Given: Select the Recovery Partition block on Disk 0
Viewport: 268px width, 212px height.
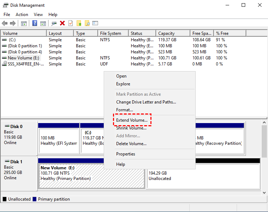Looking at the screenshot, I should [x=220, y=138].
